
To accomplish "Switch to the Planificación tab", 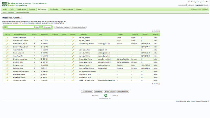I will click(x=21, y=10).
